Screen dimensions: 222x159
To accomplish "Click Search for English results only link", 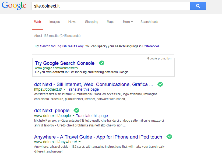I will (x=62, y=46).
